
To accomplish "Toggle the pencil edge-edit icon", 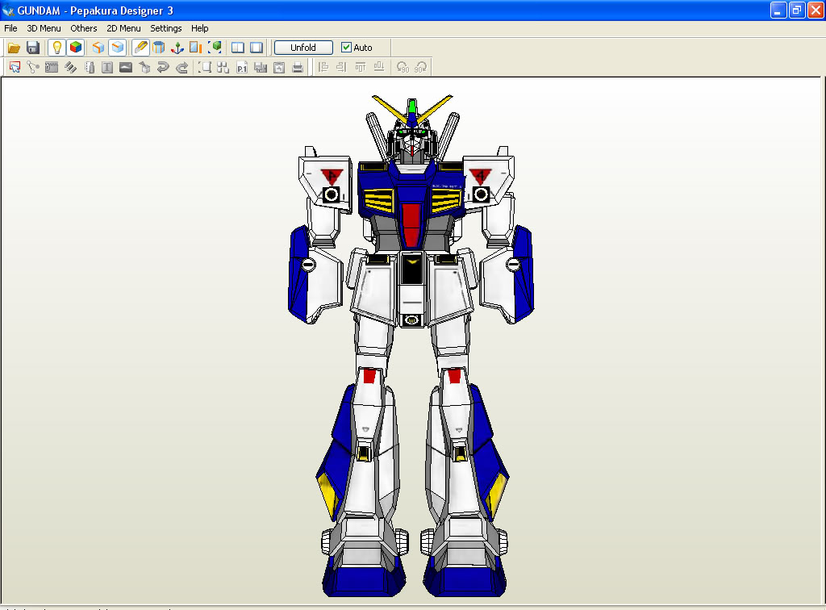I will click(x=140, y=48).
